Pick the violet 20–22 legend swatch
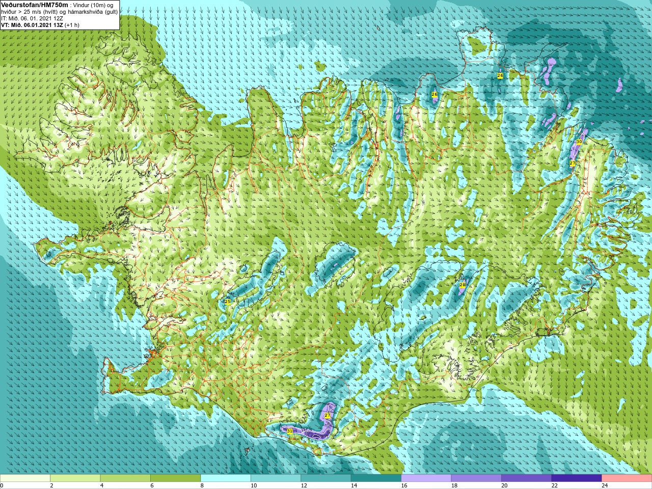The image size is (652, 489). pos(527,478)
